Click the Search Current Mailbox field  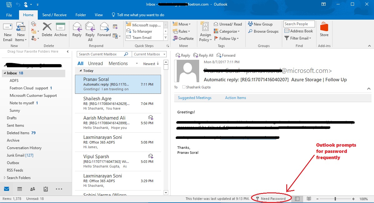tap(104, 54)
